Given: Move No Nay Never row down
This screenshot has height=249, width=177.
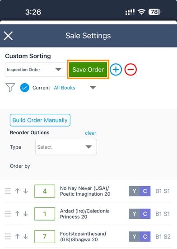Looking at the screenshot, I should point(26,191).
